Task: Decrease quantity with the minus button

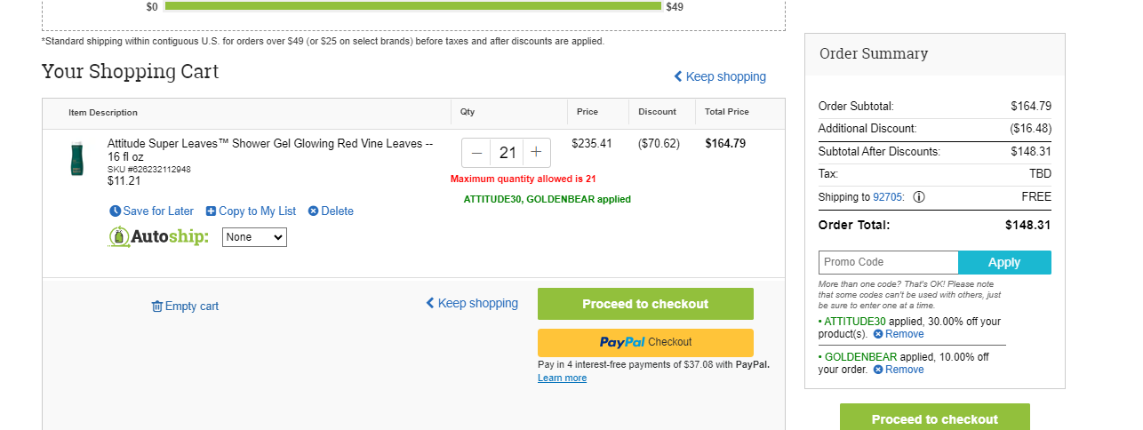Action: (x=477, y=153)
